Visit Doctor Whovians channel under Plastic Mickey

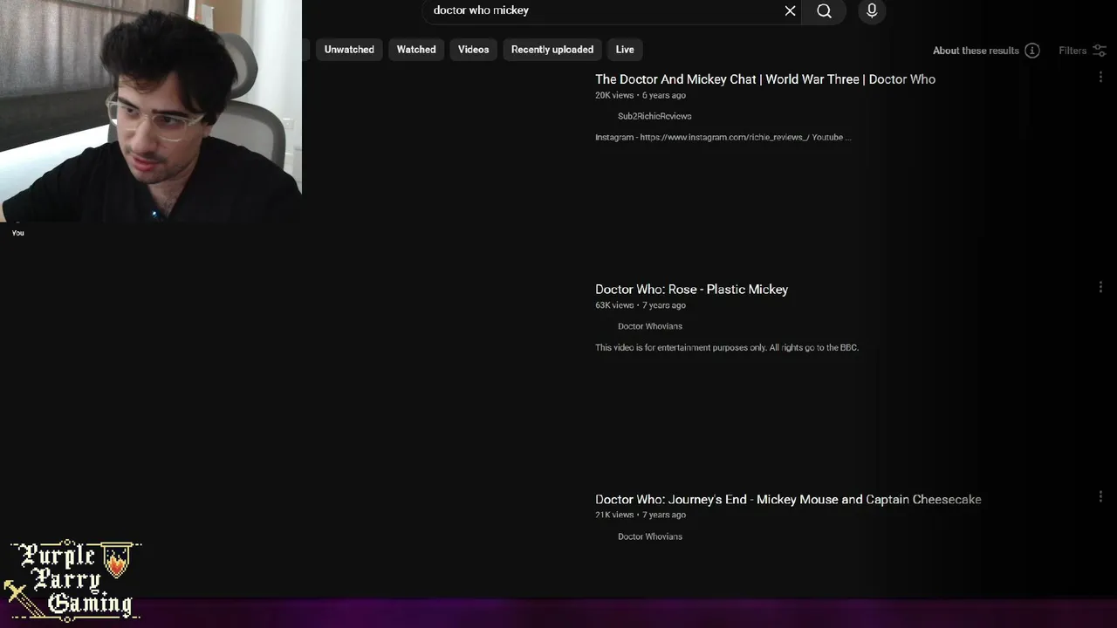(650, 326)
